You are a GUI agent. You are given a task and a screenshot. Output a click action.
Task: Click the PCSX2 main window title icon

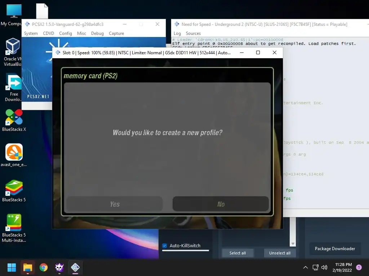coord(27,24)
